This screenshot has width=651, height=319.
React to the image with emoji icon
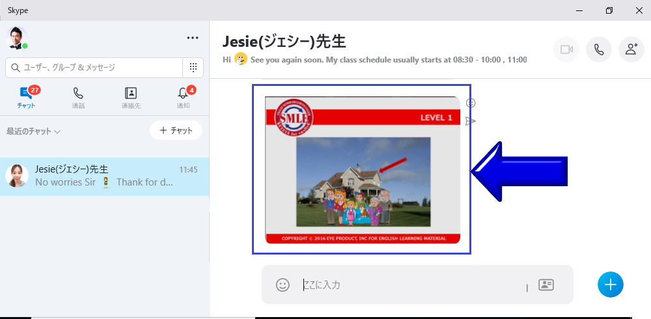click(471, 103)
